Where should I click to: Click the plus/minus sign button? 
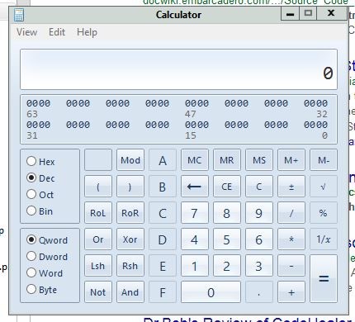point(291,187)
